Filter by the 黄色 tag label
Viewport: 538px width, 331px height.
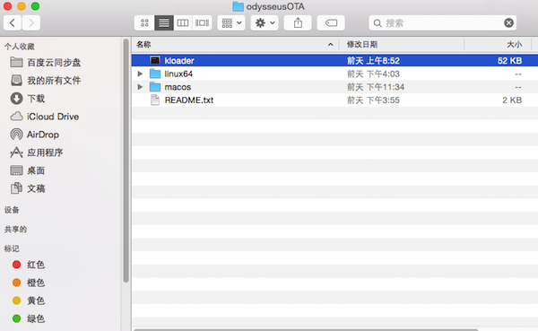point(36,301)
